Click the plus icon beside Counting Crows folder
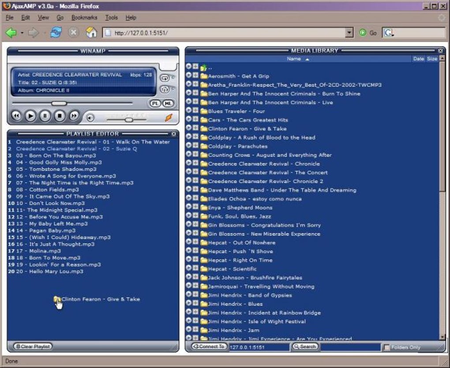The width and height of the screenshot is (450, 368). 195,154
